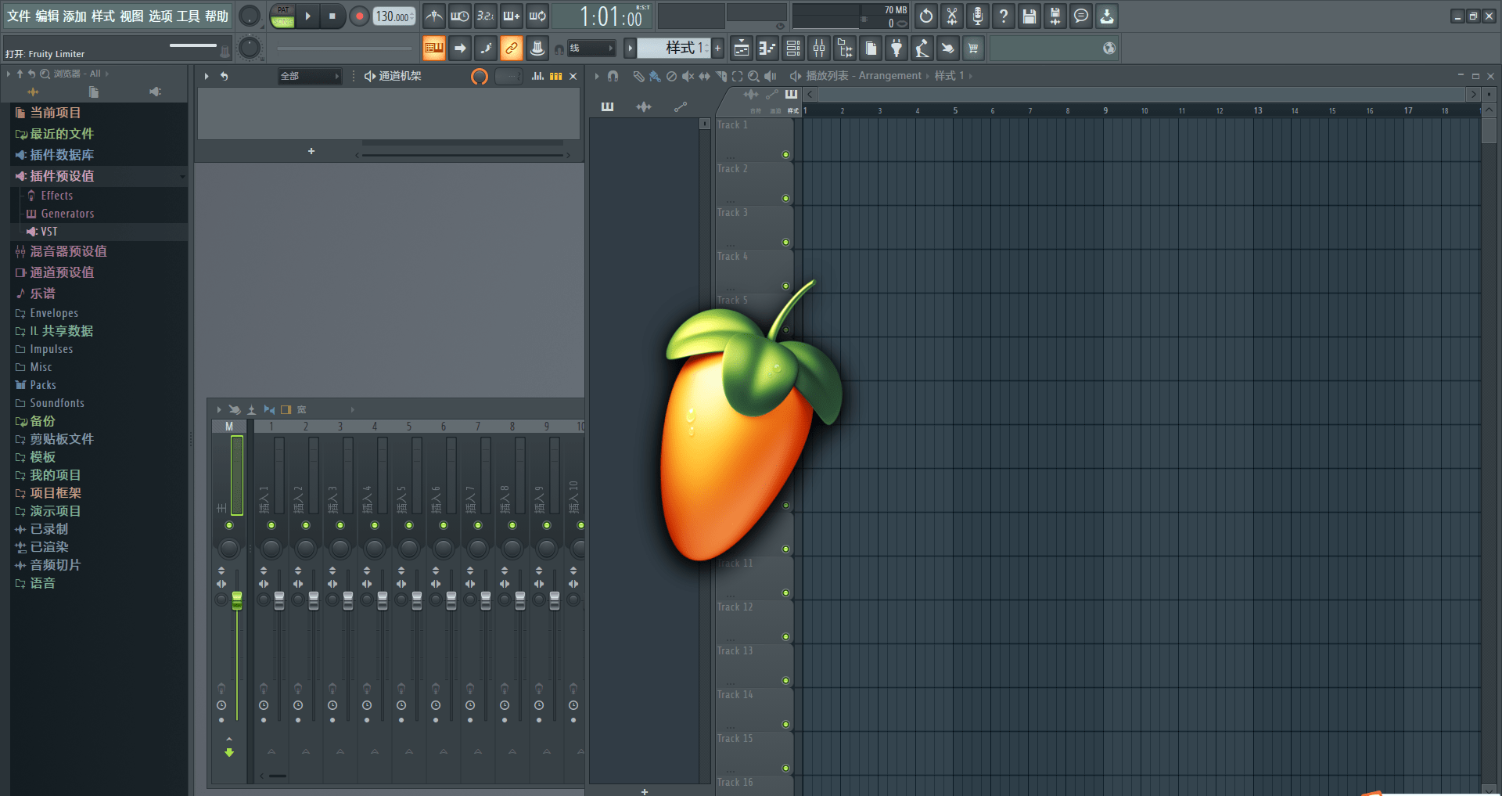Viewport: 1502px width, 796px height.
Task: Toggle the metronome icon
Action: tap(433, 16)
